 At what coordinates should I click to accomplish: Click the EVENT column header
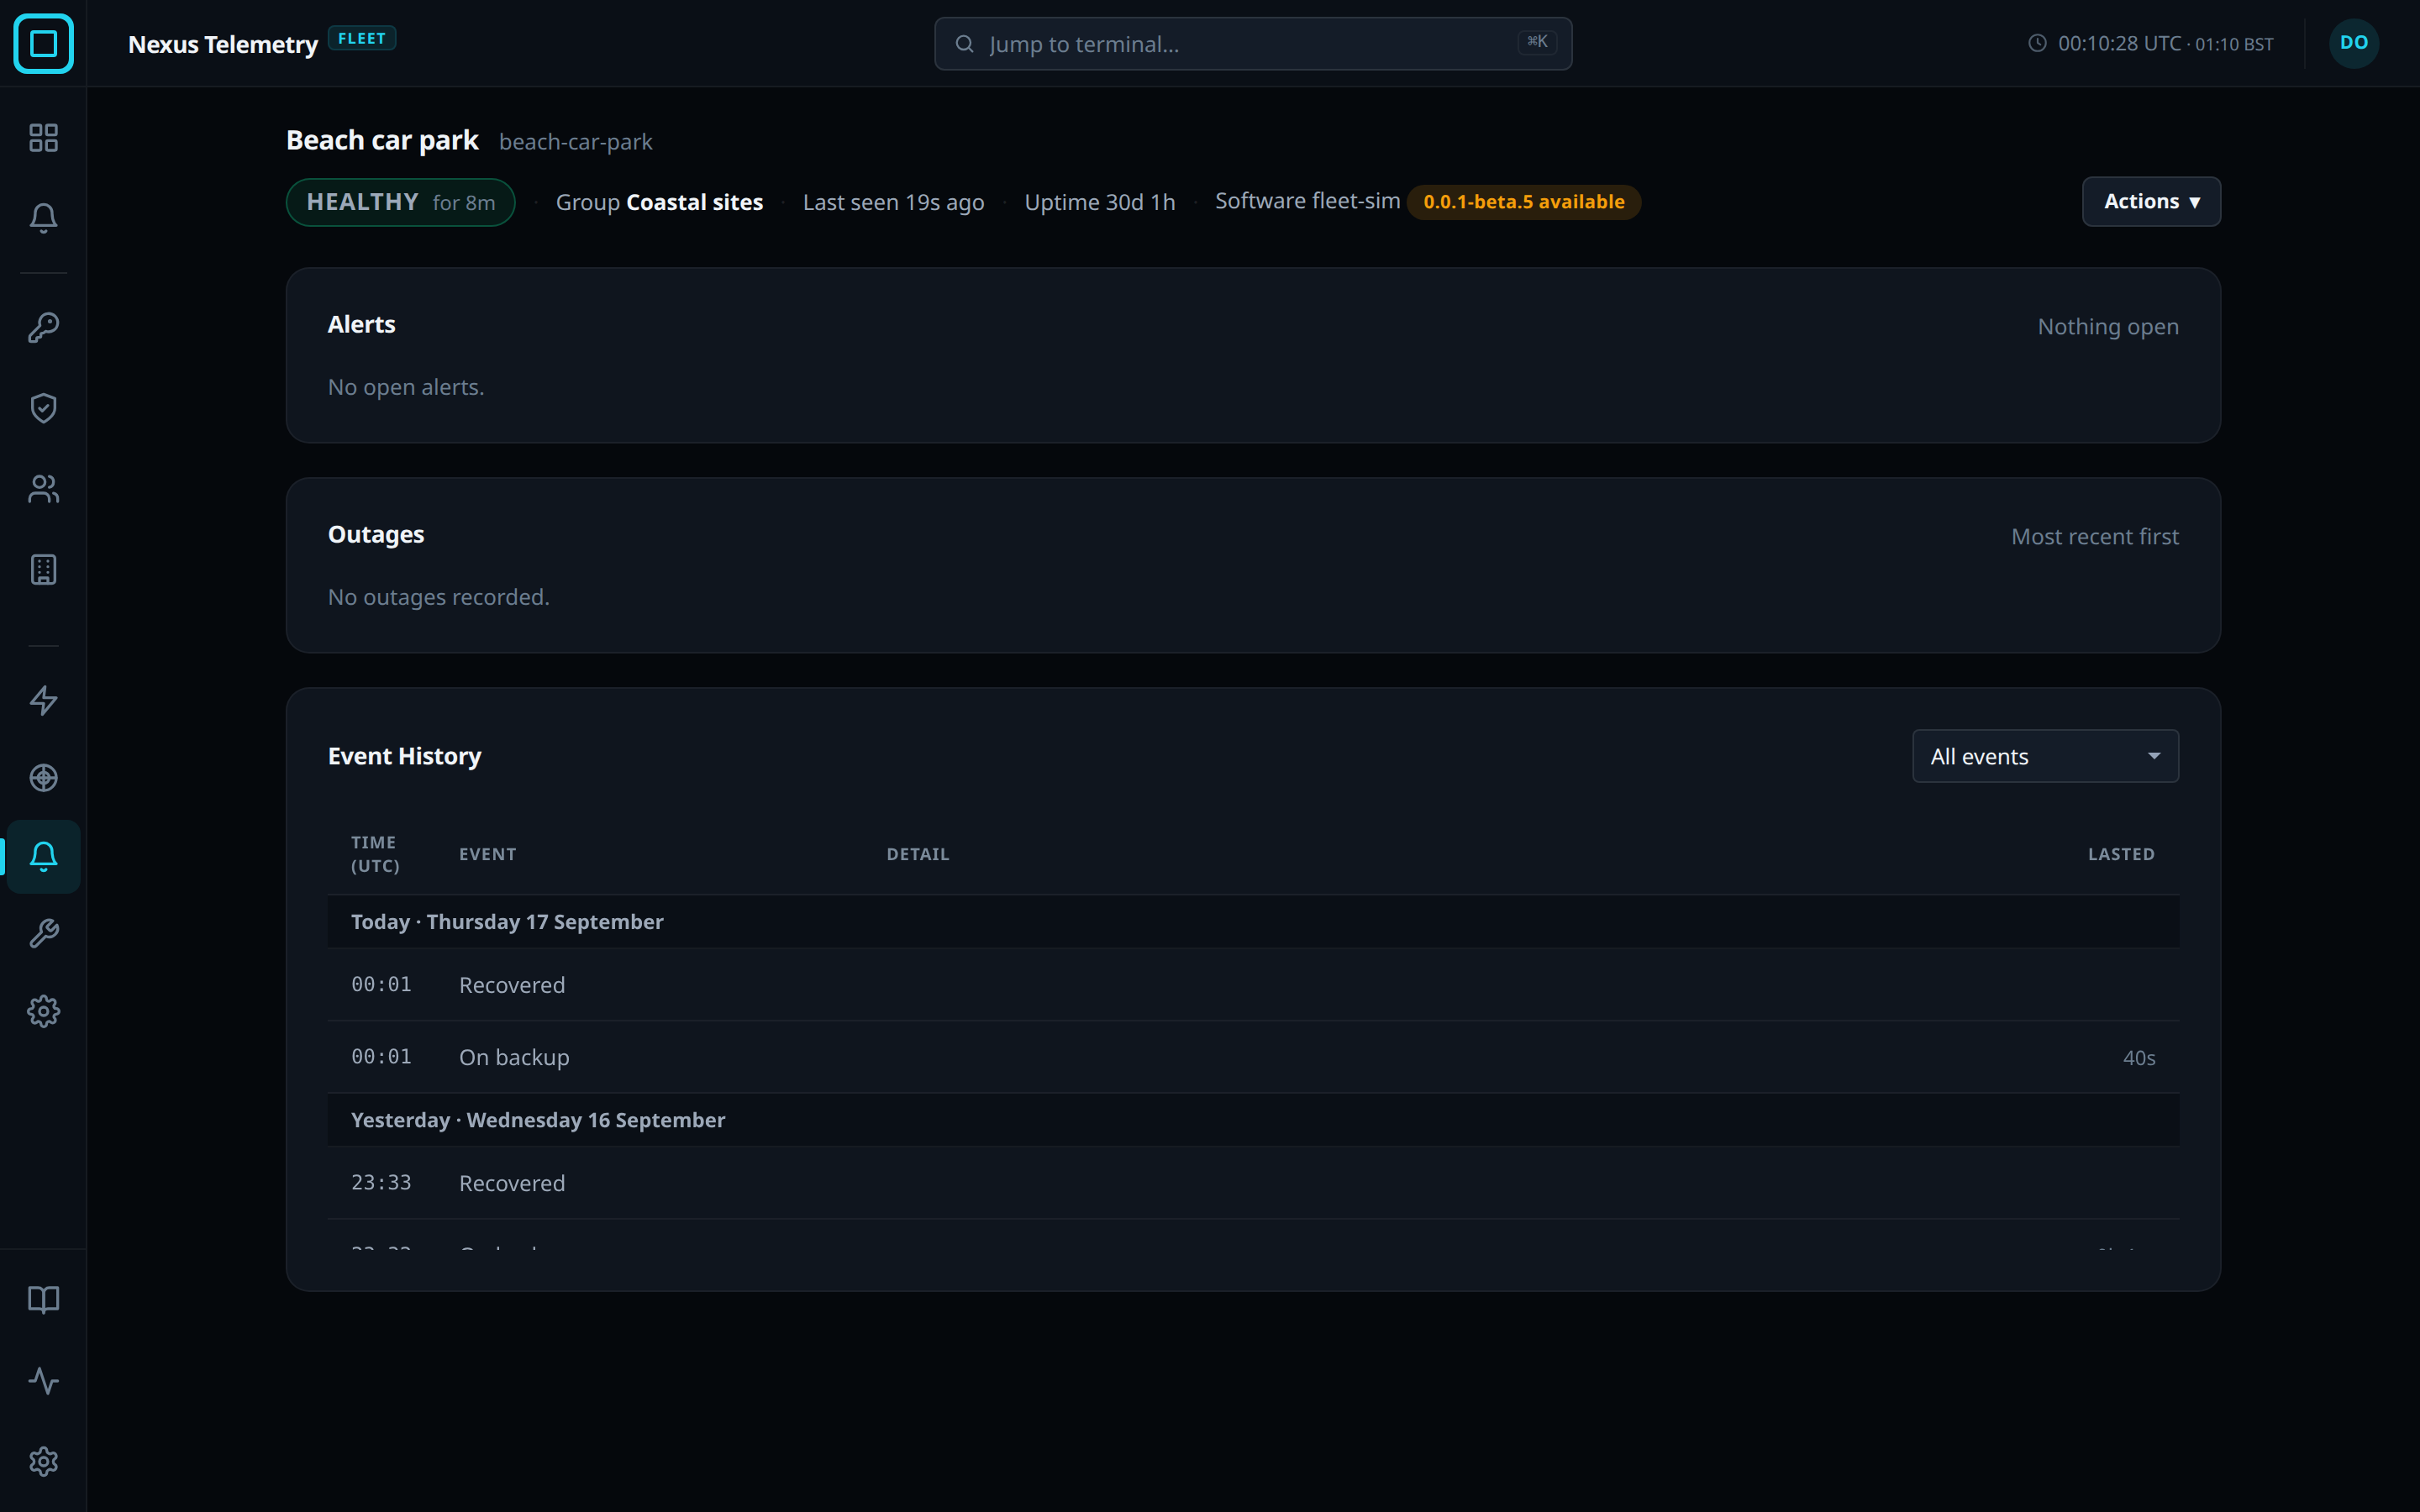[x=488, y=854]
